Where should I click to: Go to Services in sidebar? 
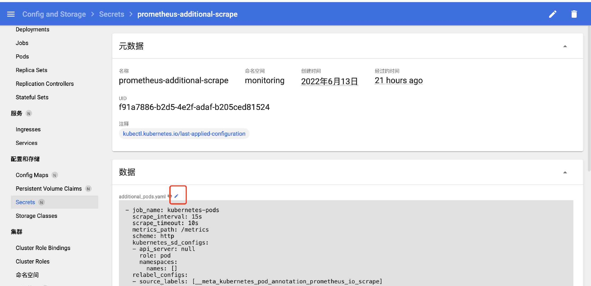tap(27, 143)
